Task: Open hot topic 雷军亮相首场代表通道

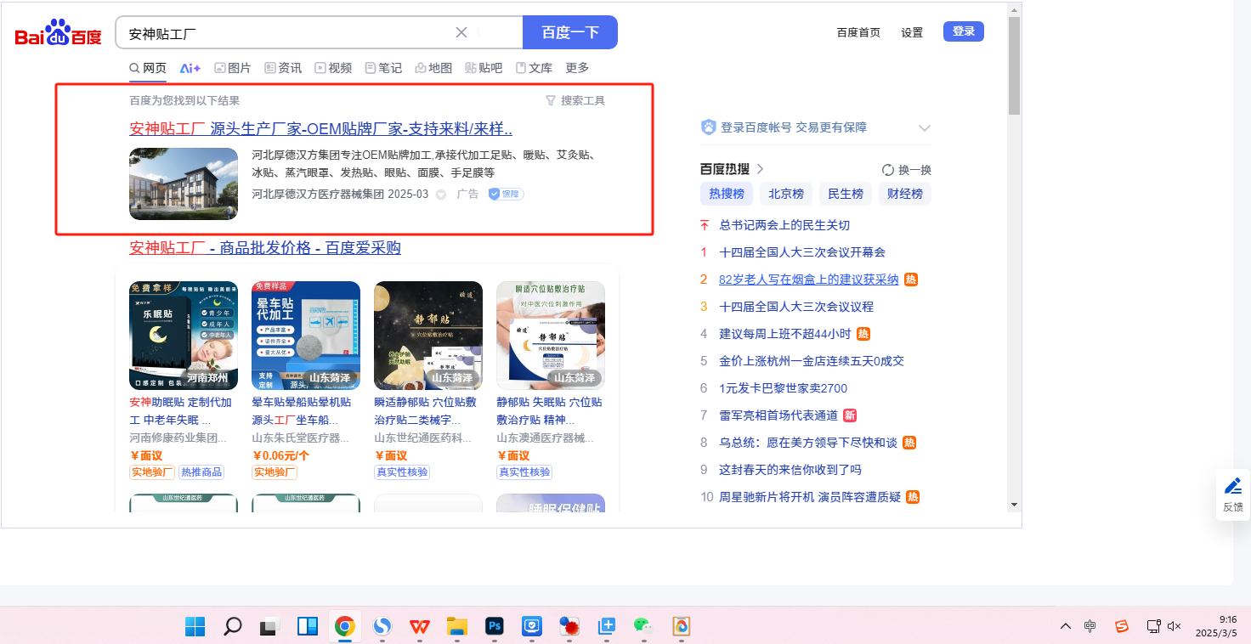Action: pyautogui.click(x=778, y=415)
